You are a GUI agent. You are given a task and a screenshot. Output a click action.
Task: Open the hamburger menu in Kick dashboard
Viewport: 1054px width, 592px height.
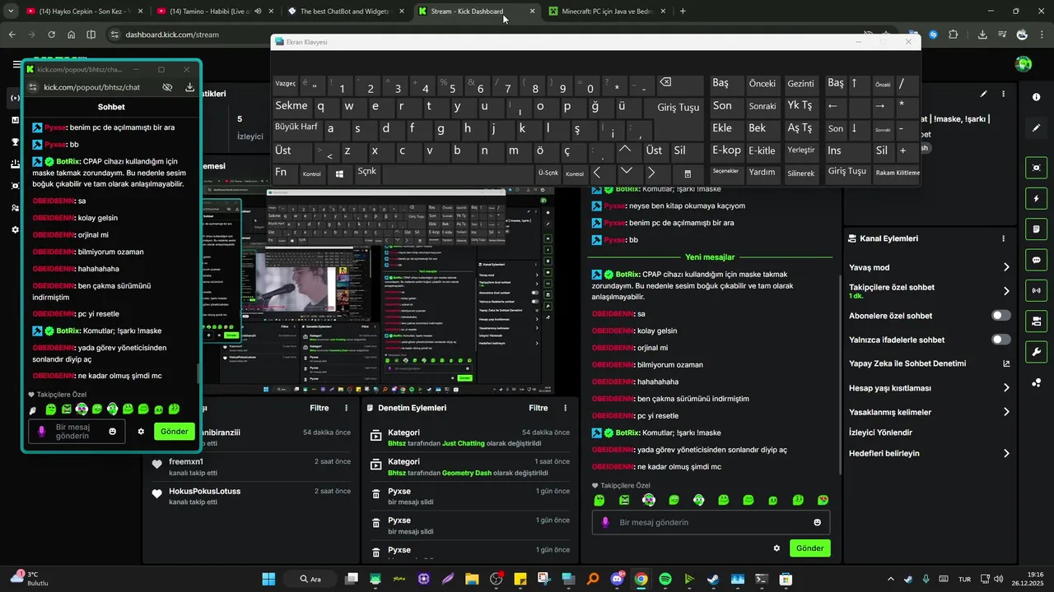coord(16,64)
